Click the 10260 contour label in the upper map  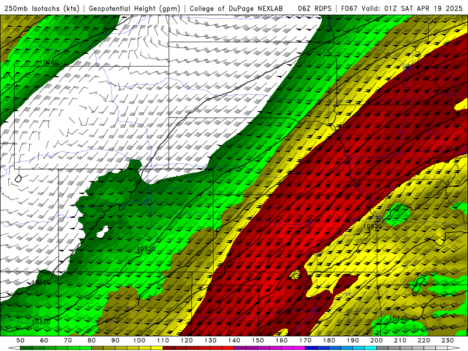pos(49,63)
